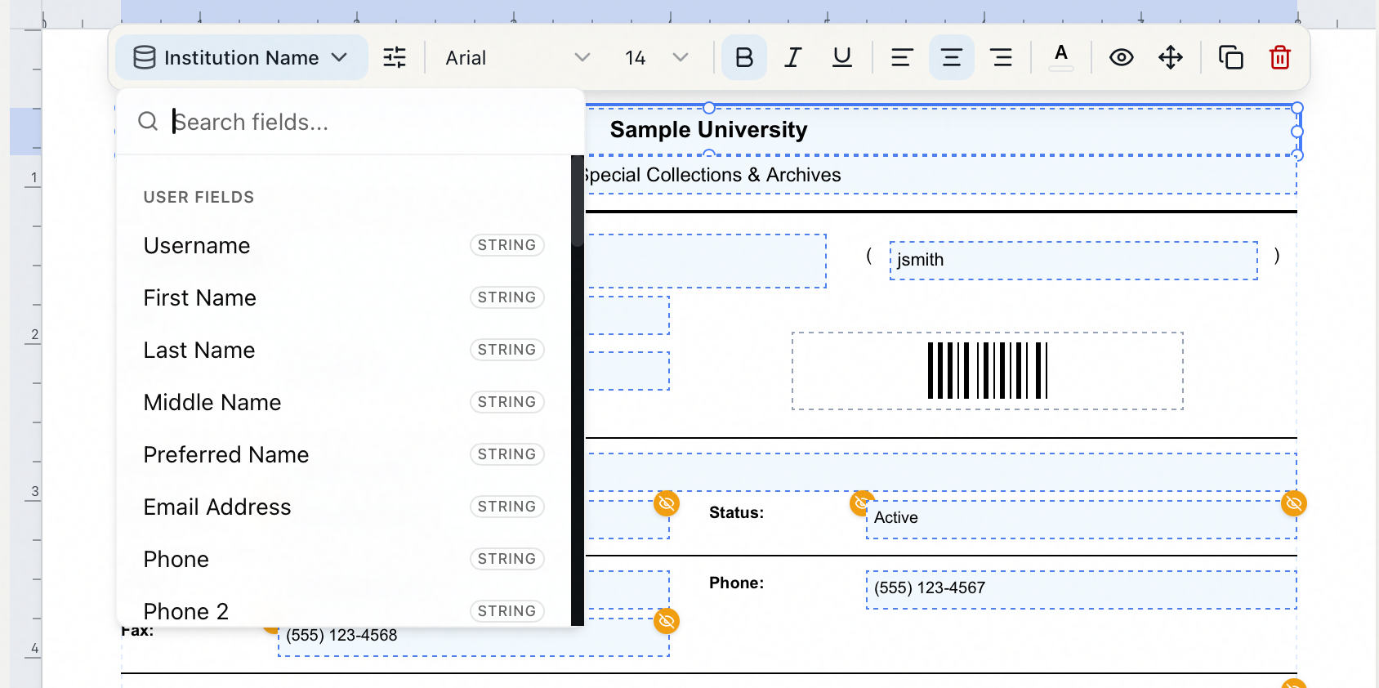Click the Status: label
Image resolution: width=1379 pixels, height=688 pixels.
pos(736,513)
